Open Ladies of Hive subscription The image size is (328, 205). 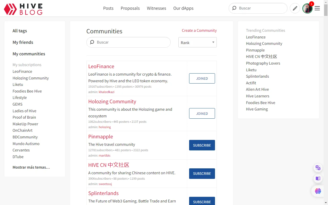[25, 111]
